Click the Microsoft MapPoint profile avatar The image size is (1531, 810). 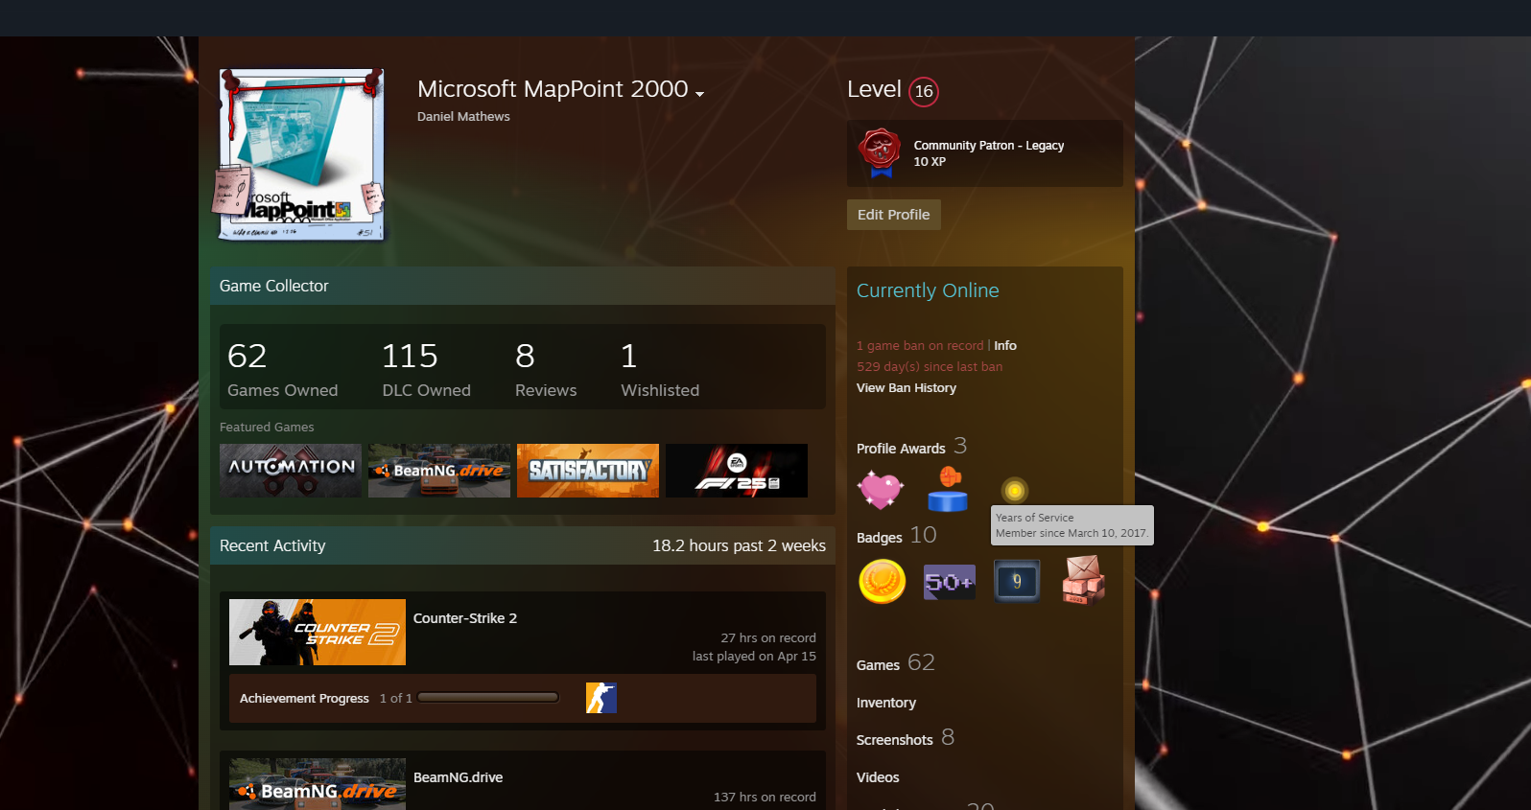point(300,154)
